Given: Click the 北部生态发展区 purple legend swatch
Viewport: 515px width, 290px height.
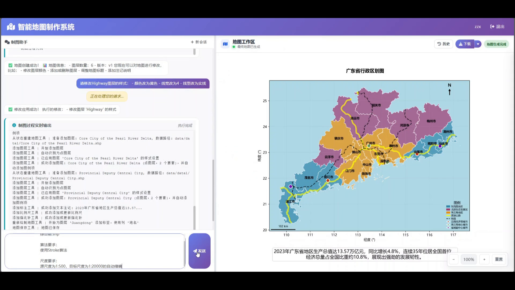Looking at the screenshot, I should click(x=448, y=209).
